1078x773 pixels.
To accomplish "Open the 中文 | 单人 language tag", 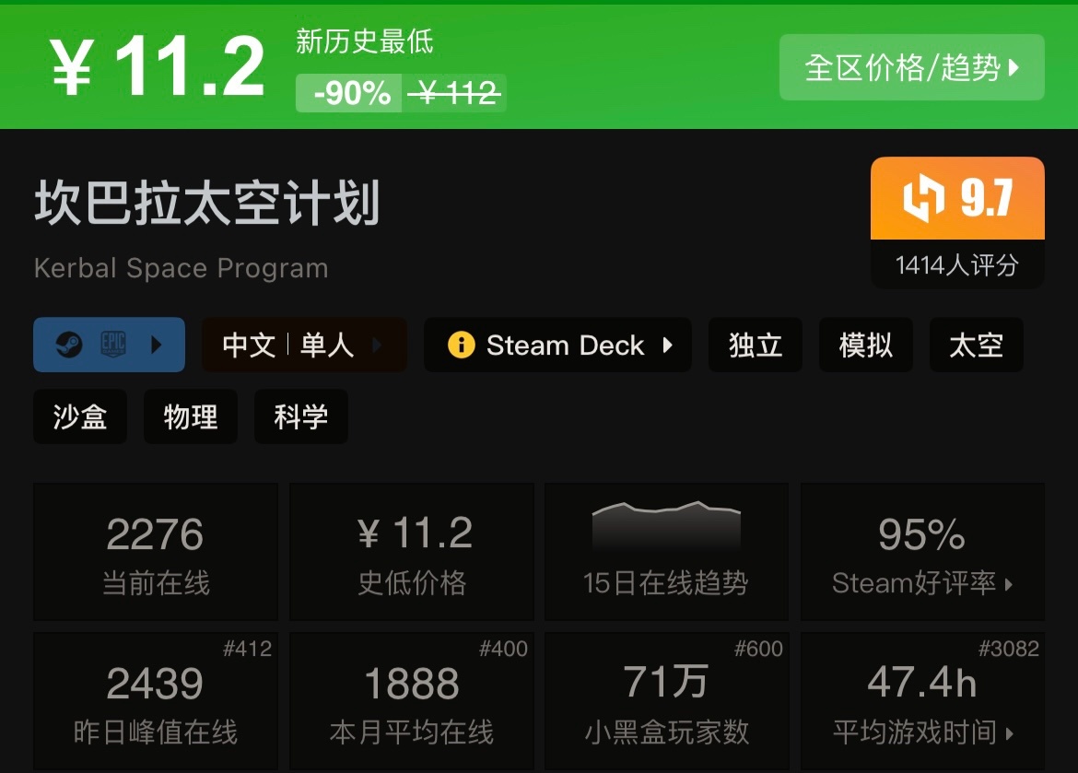I will [304, 345].
